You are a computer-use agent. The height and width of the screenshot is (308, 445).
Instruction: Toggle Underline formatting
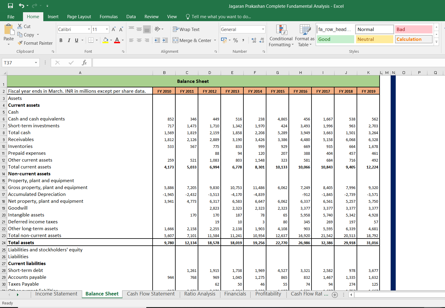[x=77, y=40]
